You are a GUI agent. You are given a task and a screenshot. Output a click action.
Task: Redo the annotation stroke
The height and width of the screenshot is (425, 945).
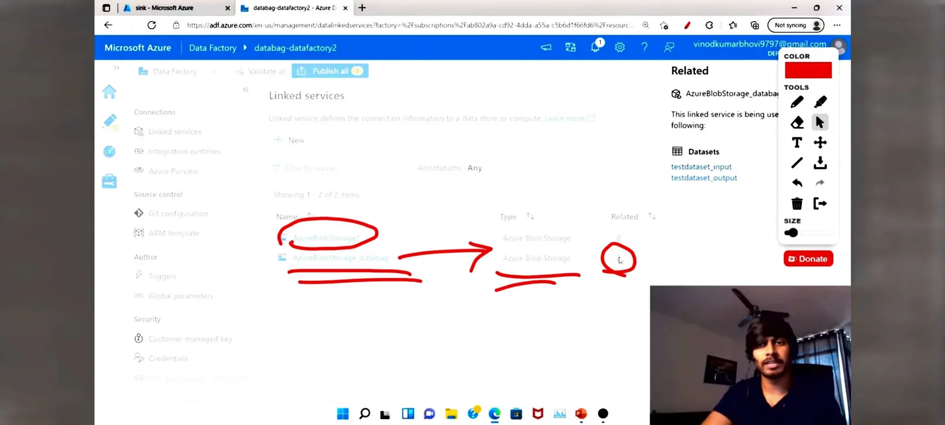click(820, 183)
